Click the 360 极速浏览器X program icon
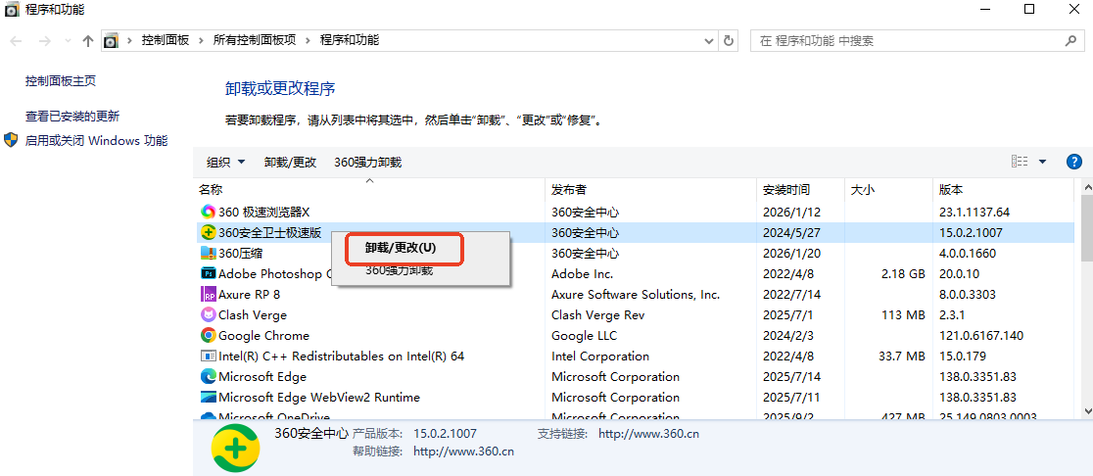This screenshot has width=1093, height=476. tap(209, 212)
